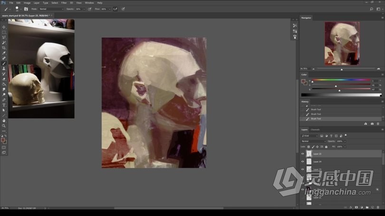Toggle lock image pixels
Screen dimensions: 385x216
(x=313, y=147)
